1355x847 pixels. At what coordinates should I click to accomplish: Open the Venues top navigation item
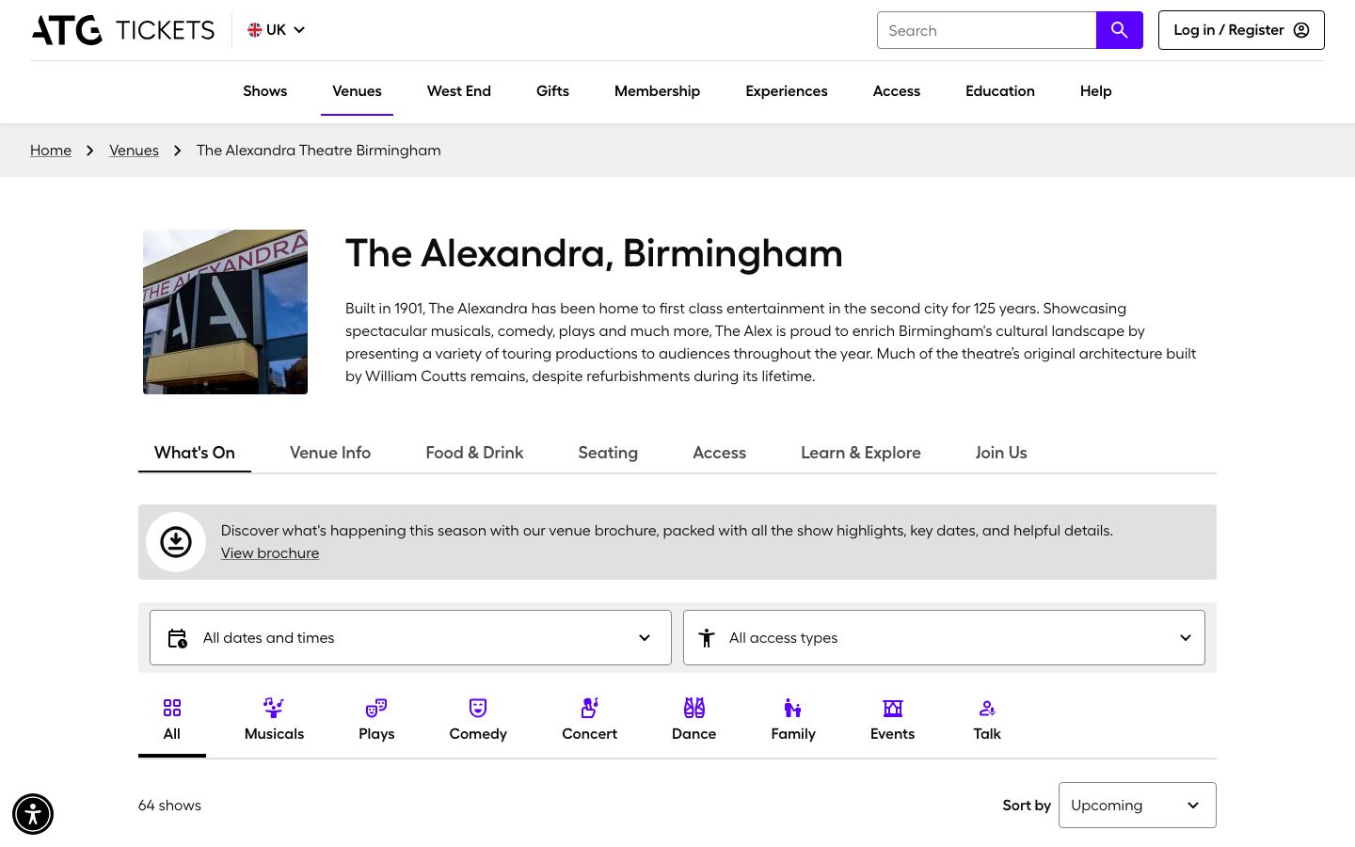pos(357,91)
